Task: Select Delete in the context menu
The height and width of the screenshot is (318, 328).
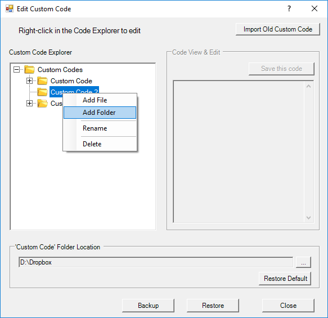Action: point(100,144)
